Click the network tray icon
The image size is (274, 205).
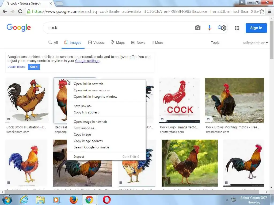tap(233, 200)
